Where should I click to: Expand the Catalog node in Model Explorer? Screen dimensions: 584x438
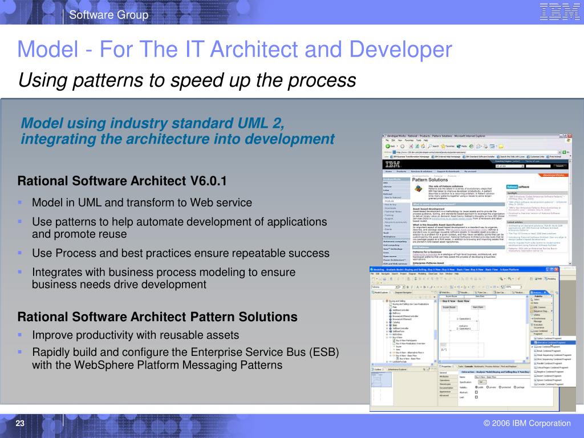pos(387,322)
